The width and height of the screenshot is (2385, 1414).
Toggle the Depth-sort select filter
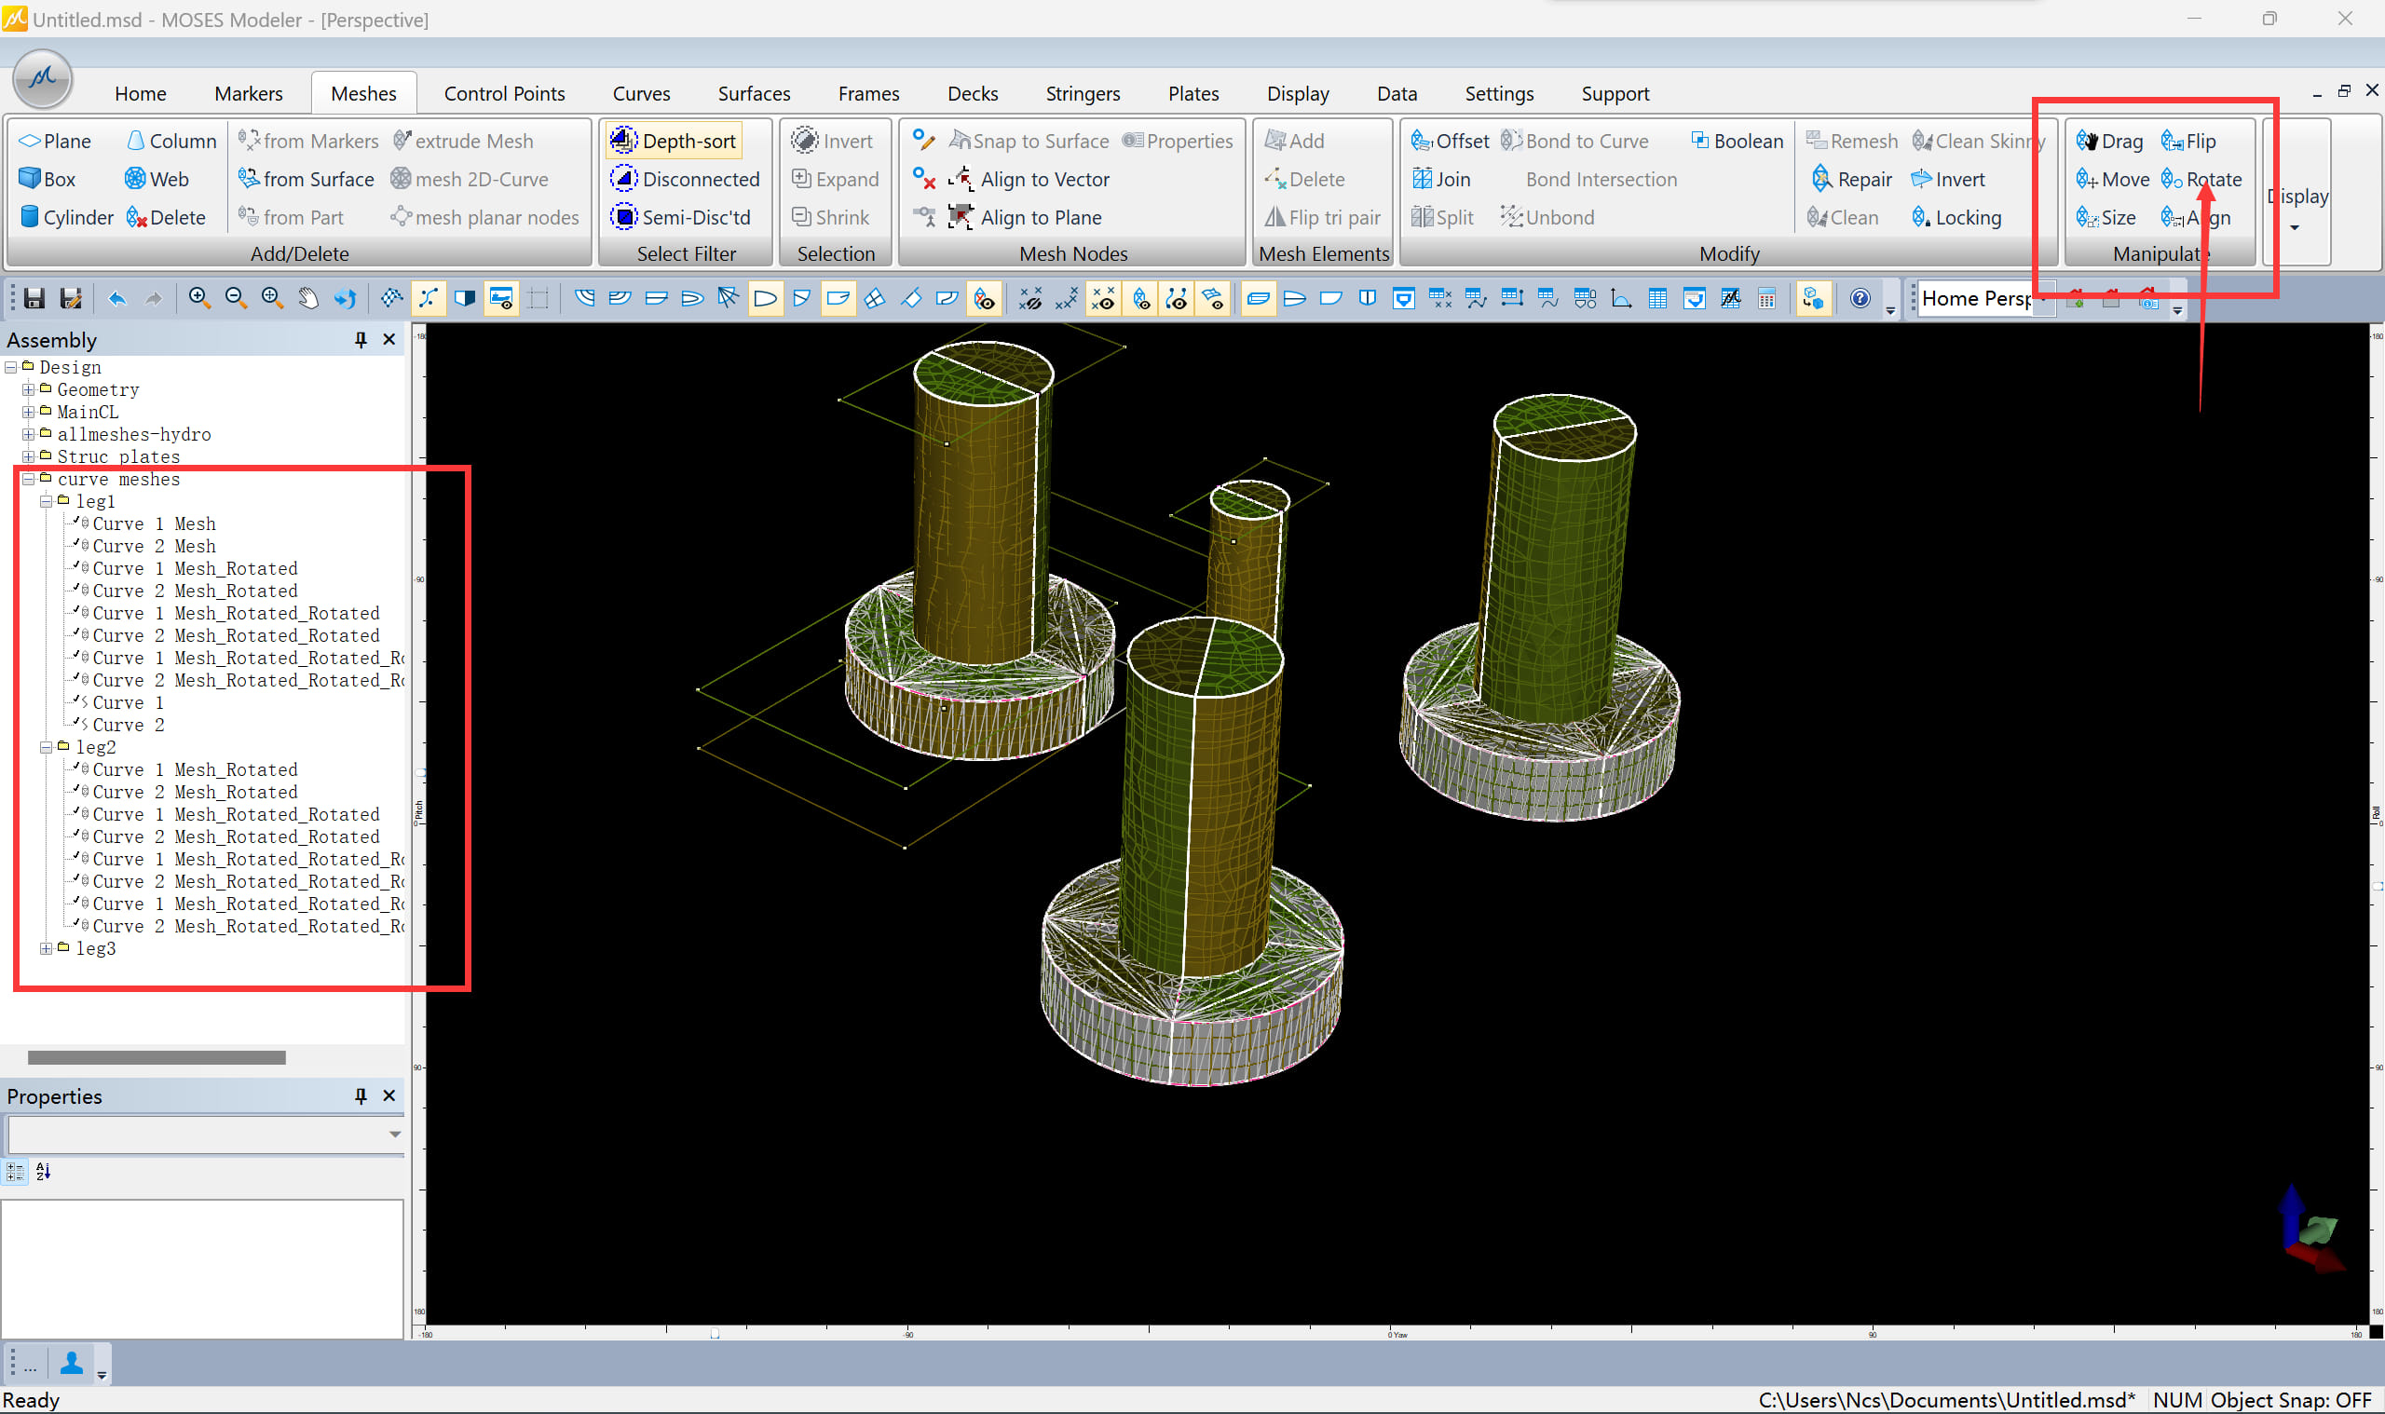pos(674,141)
